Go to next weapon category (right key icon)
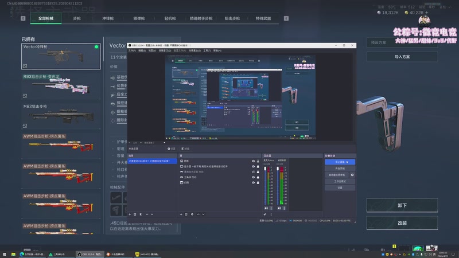 click(x=286, y=18)
